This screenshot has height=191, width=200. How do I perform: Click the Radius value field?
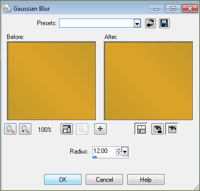coord(104,151)
